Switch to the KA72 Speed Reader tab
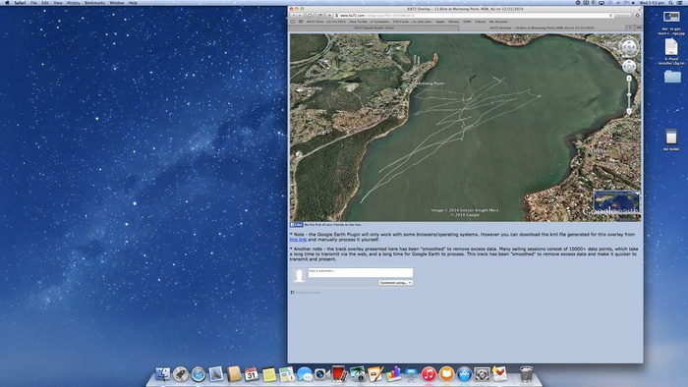 [x=373, y=28]
